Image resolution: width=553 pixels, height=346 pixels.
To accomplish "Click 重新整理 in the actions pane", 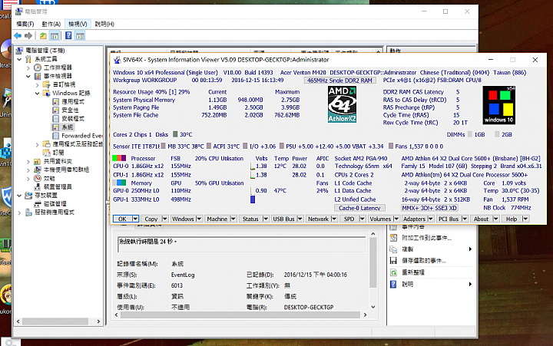I will point(413,272).
